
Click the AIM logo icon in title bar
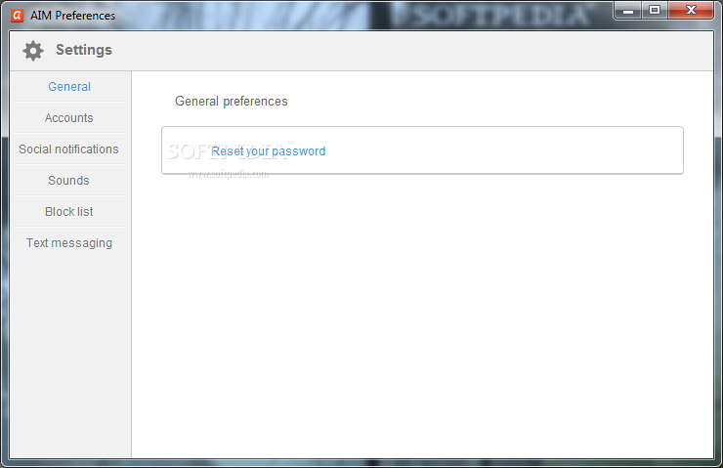(x=17, y=16)
